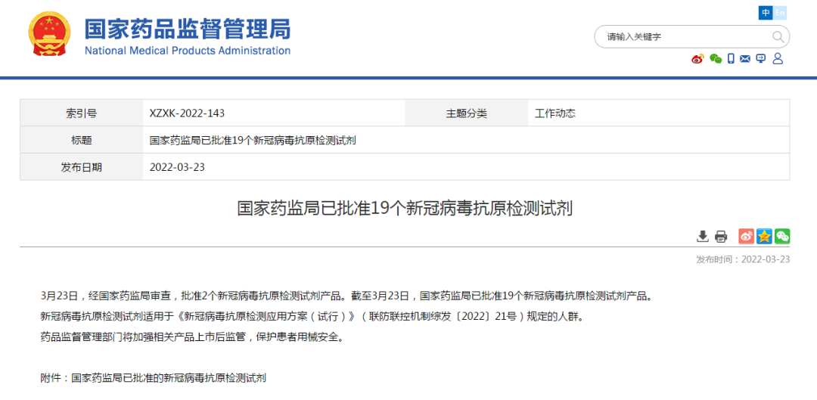Click the monitor icon in header
The height and width of the screenshot is (400, 817).
[x=761, y=59]
